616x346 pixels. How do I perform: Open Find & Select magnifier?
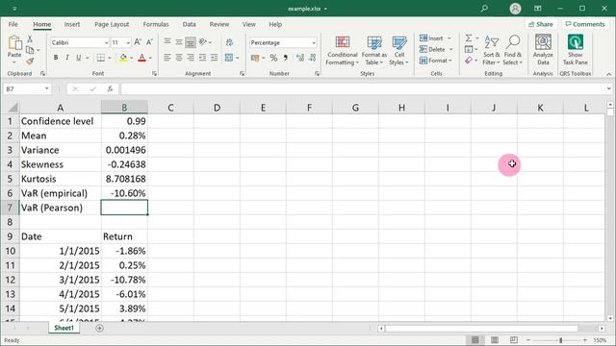pos(513,51)
